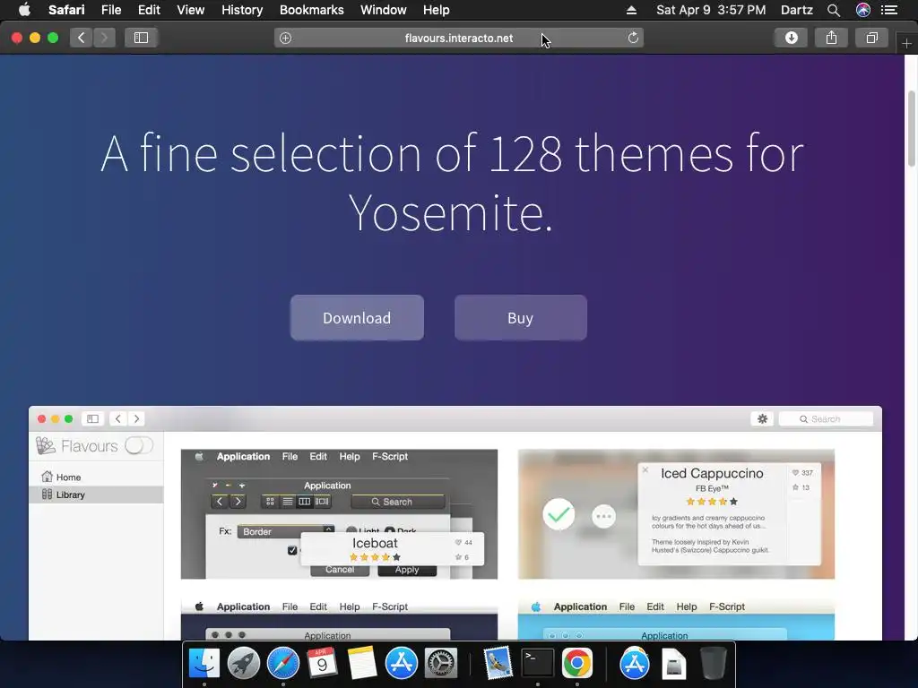Open the Edit menu in menu bar
This screenshot has width=918, height=688.
tap(149, 10)
